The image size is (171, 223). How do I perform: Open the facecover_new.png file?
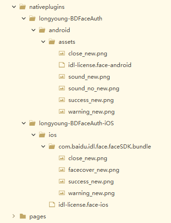point(94,170)
